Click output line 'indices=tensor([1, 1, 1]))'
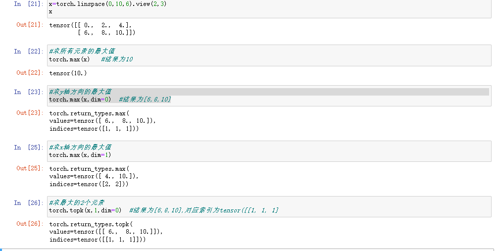499x251 pixels. click(x=94, y=129)
